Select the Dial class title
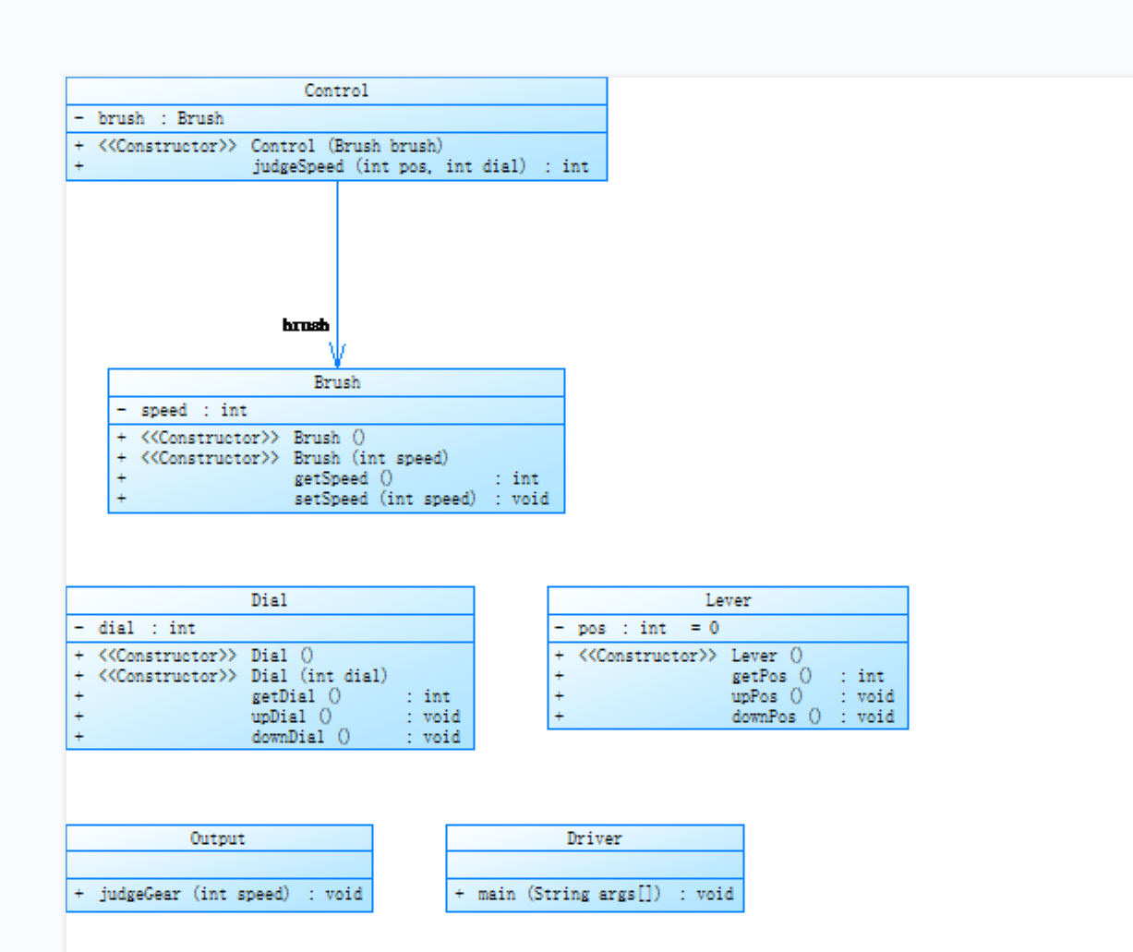The height and width of the screenshot is (952, 1133). click(269, 600)
